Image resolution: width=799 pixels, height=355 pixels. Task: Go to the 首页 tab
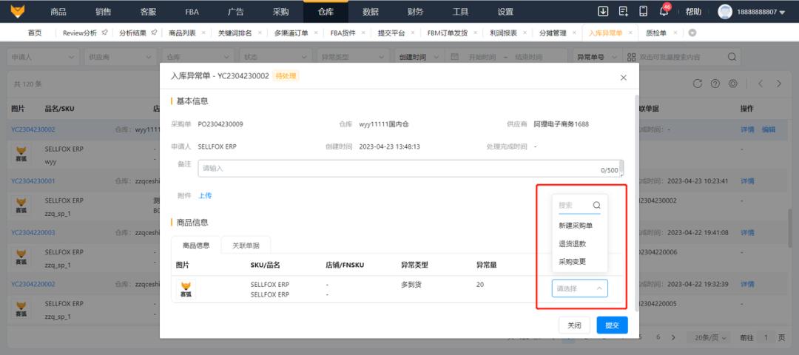point(35,33)
